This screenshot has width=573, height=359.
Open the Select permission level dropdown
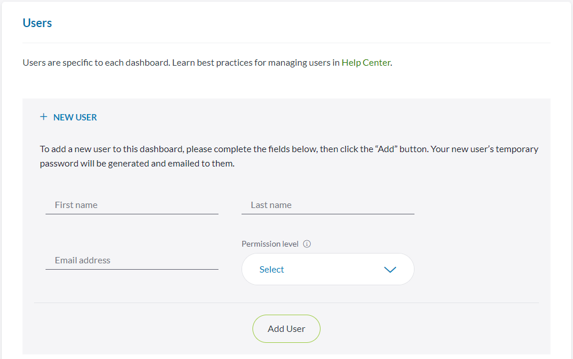(x=327, y=269)
